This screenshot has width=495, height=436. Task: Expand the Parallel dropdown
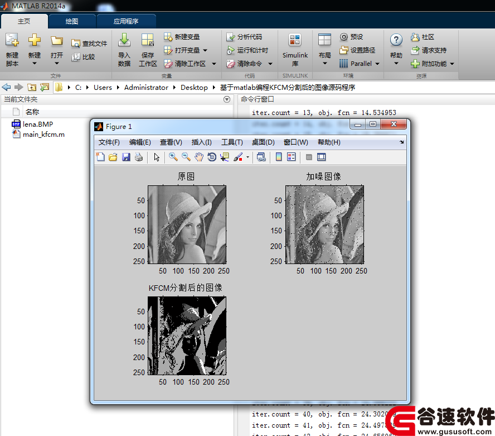pyautogui.click(x=377, y=64)
